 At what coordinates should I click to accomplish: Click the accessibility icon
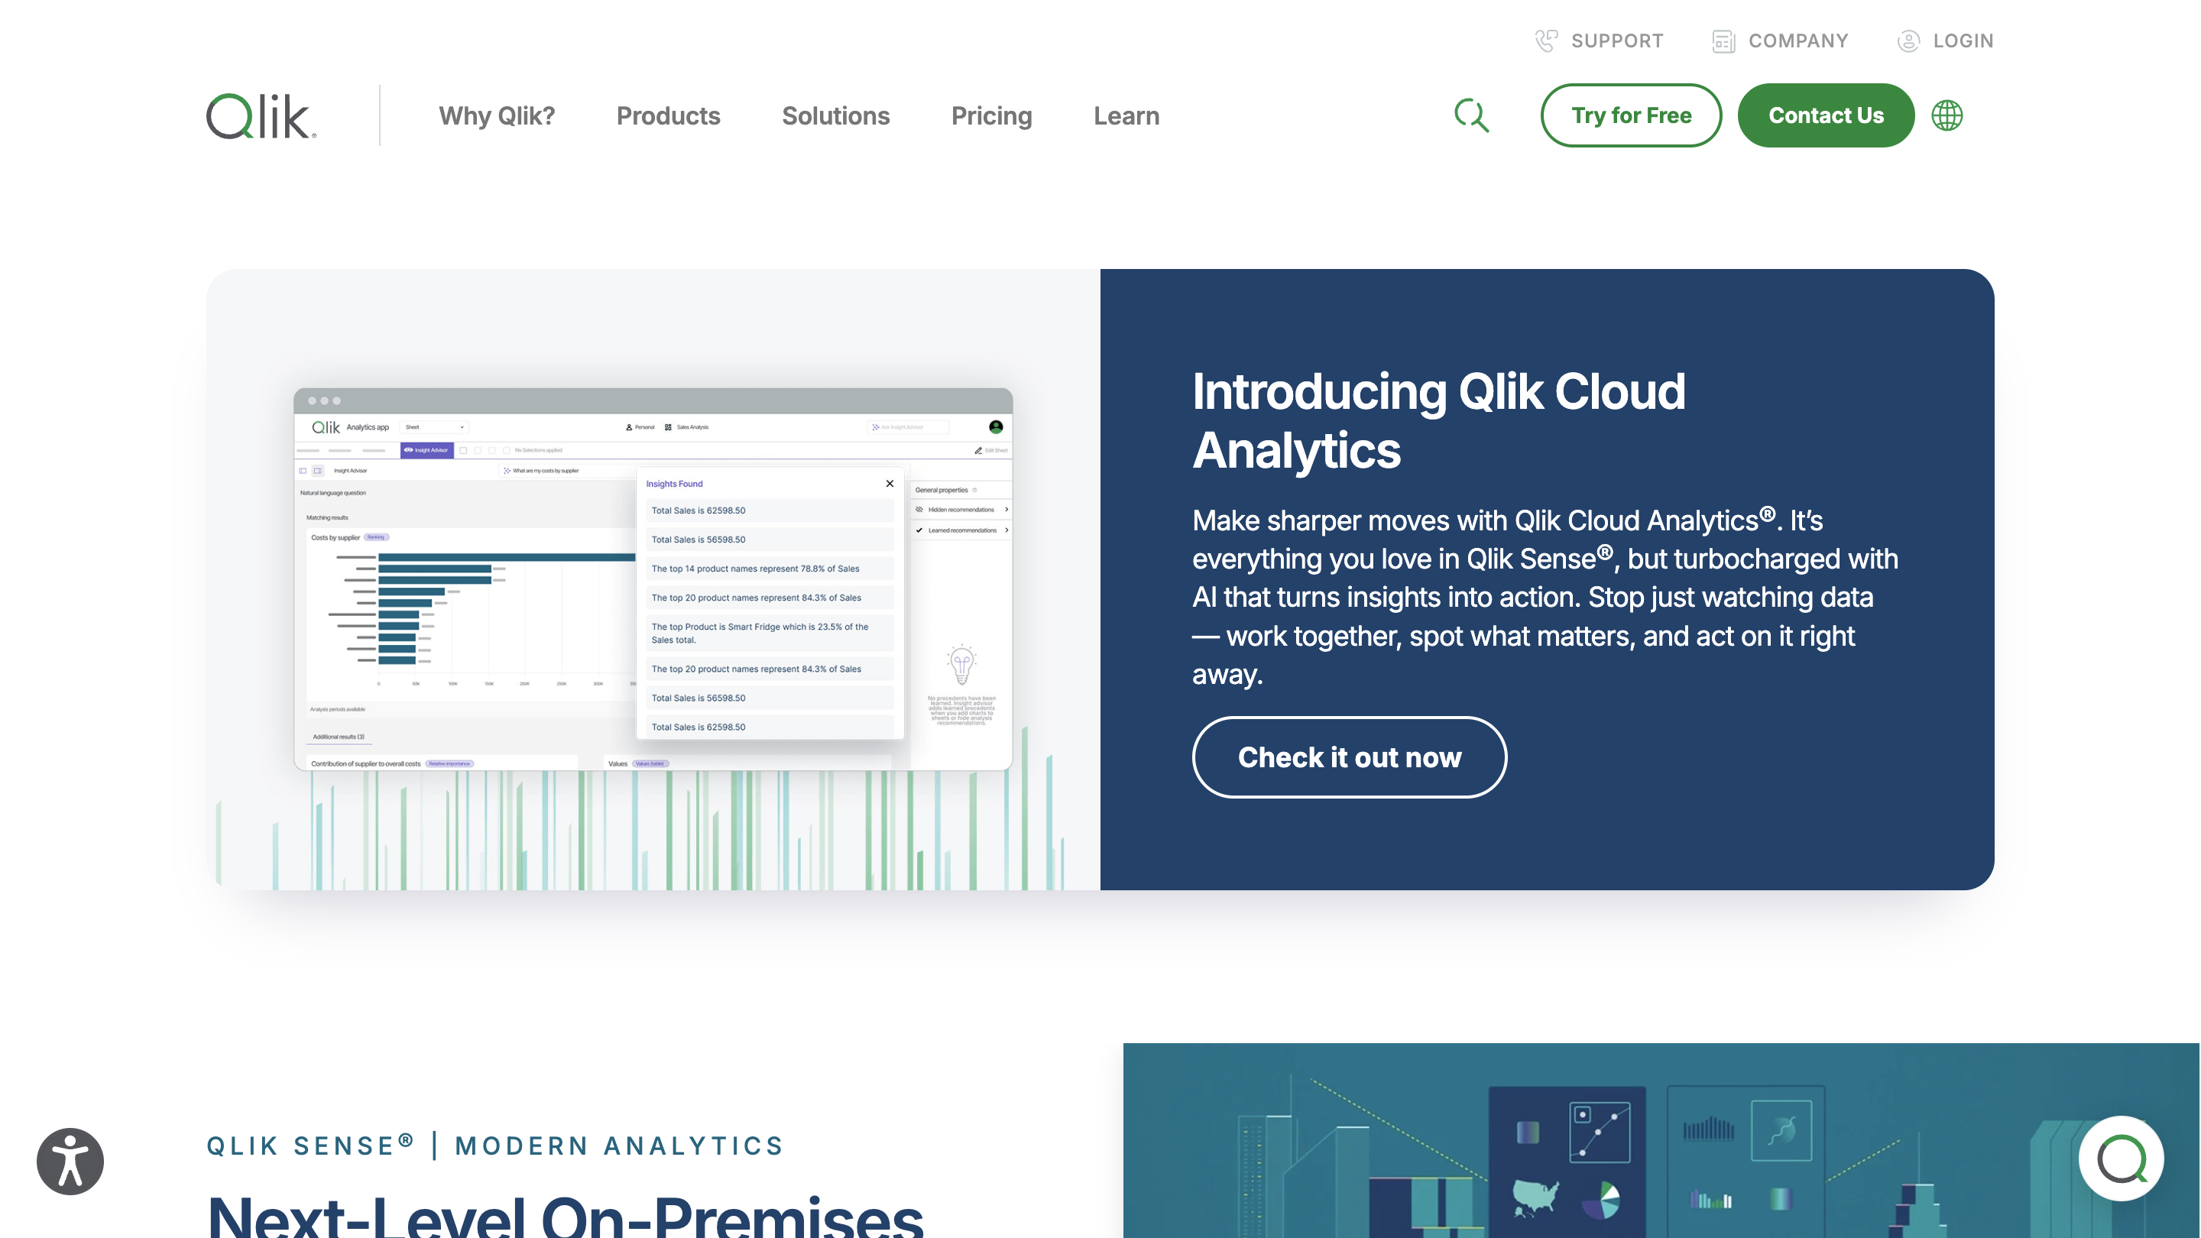pos(70,1160)
